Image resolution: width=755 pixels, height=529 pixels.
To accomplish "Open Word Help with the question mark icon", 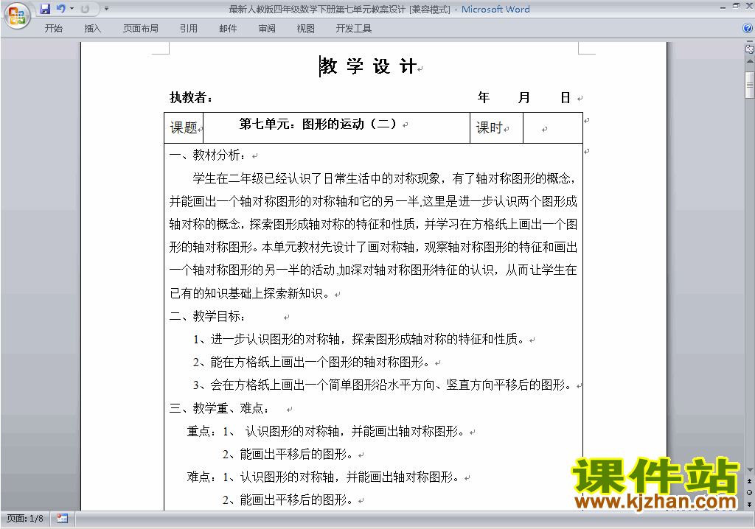I will point(748,29).
